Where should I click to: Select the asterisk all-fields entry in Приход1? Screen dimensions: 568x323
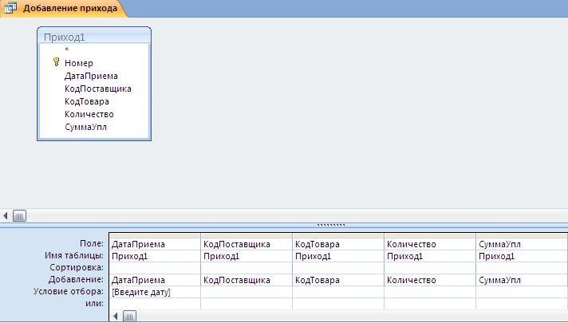point(67,49)
